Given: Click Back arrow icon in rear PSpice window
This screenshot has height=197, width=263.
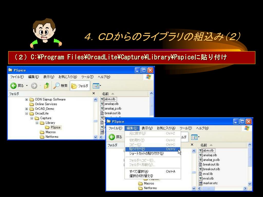Looking at the screenshot, I should click(13, 86).
